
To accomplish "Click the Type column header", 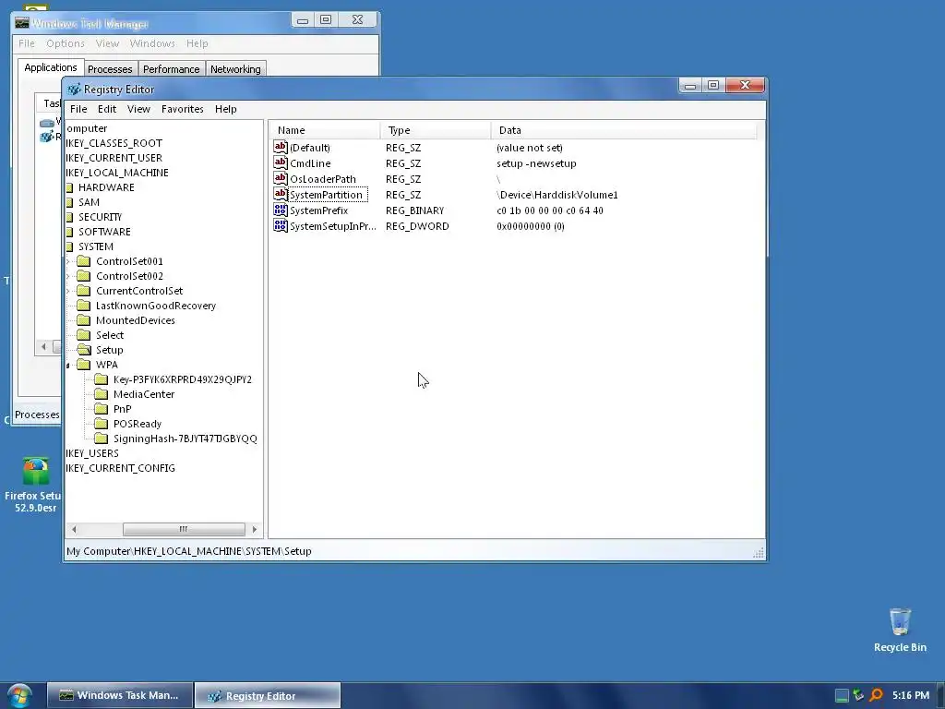I will (x=436, y=130).
